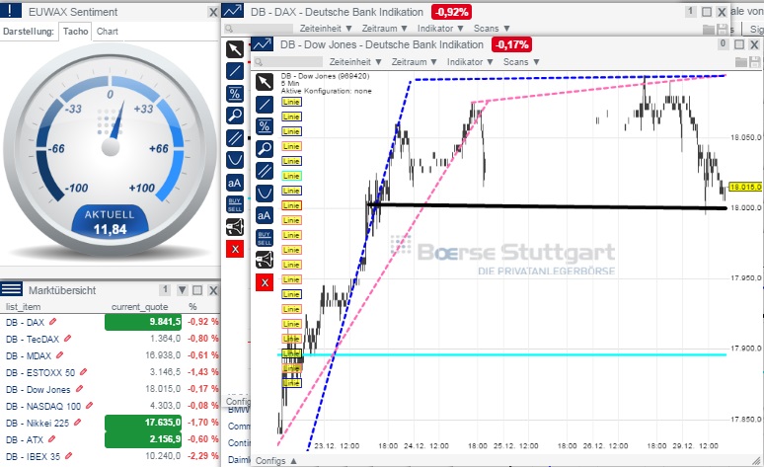
Task: Open Scans dropdown in the DAX chart window
Action: click(x=486, y=30)
